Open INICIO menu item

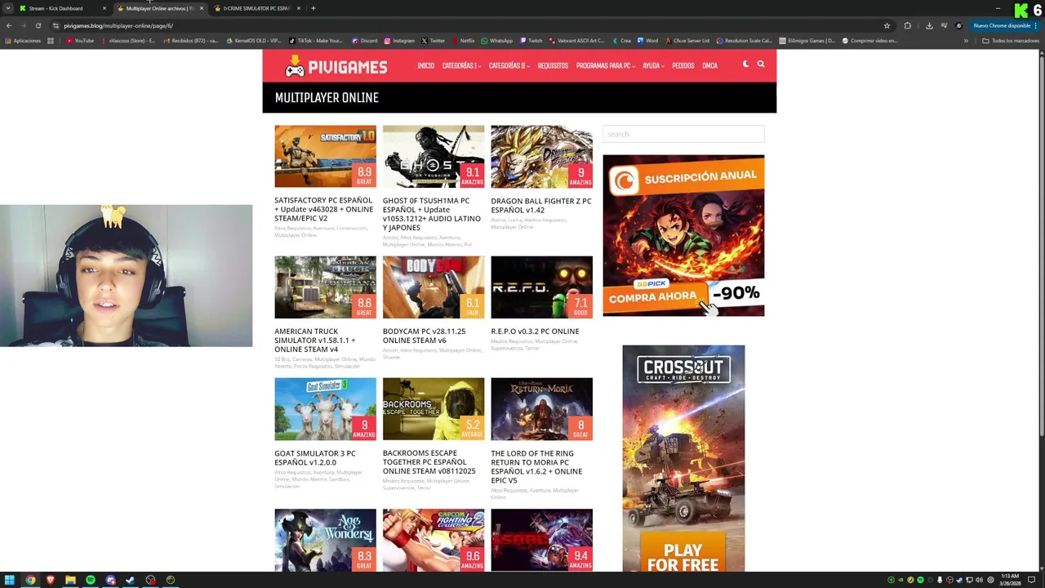425,65
